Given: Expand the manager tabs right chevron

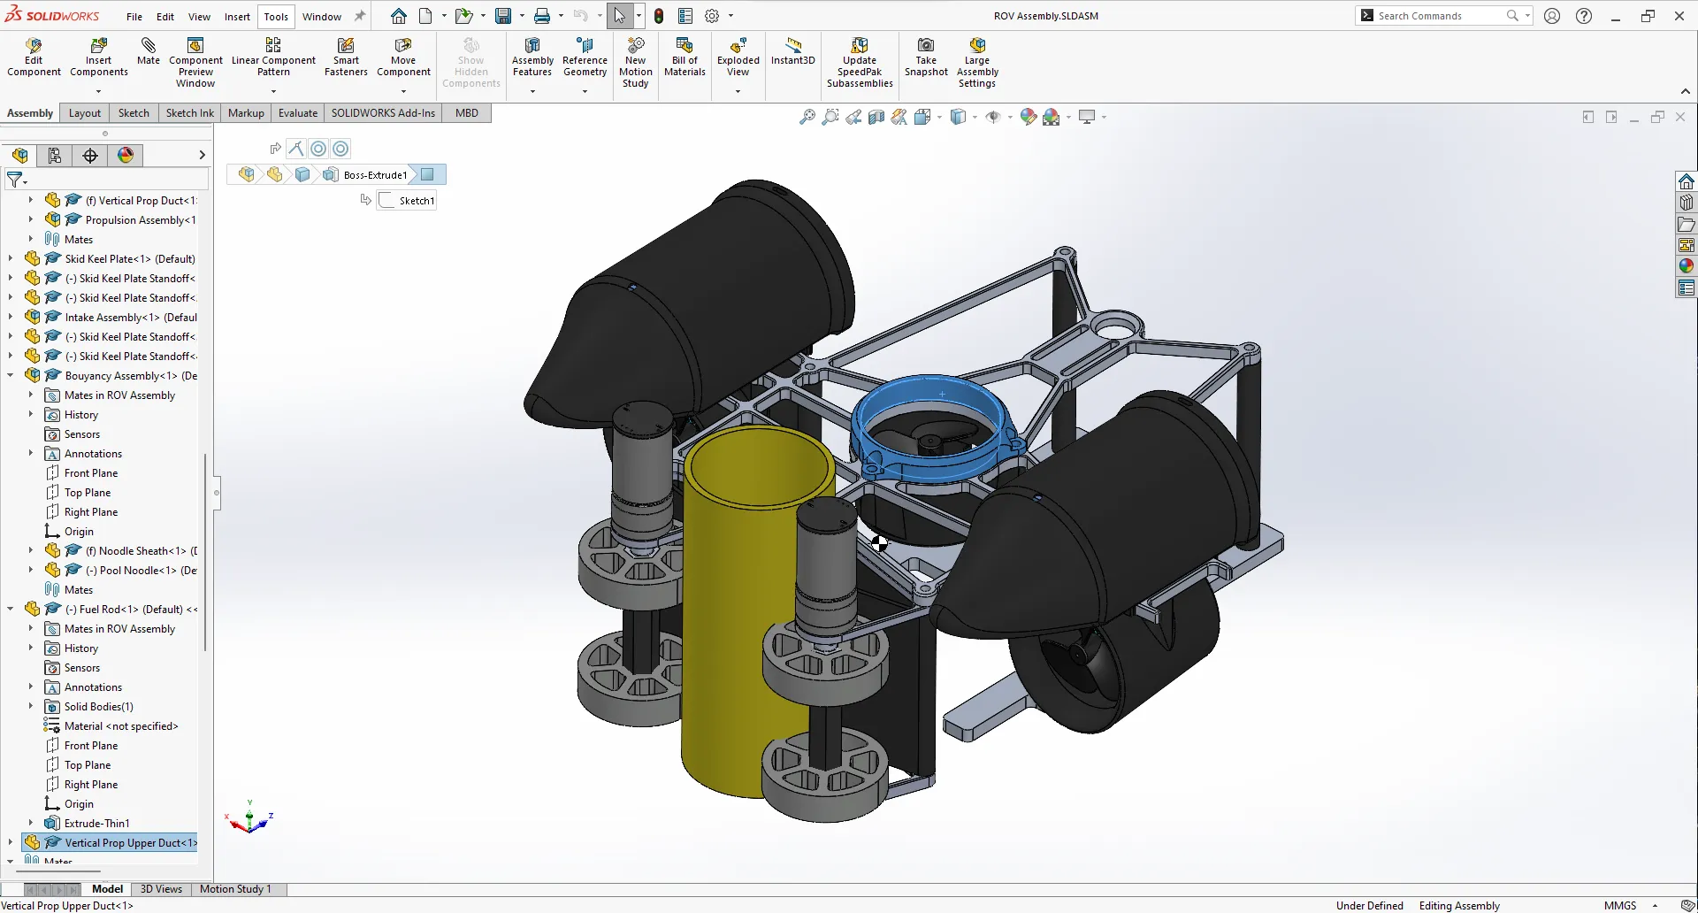Looking at the screenshot, I should point(202,156).
